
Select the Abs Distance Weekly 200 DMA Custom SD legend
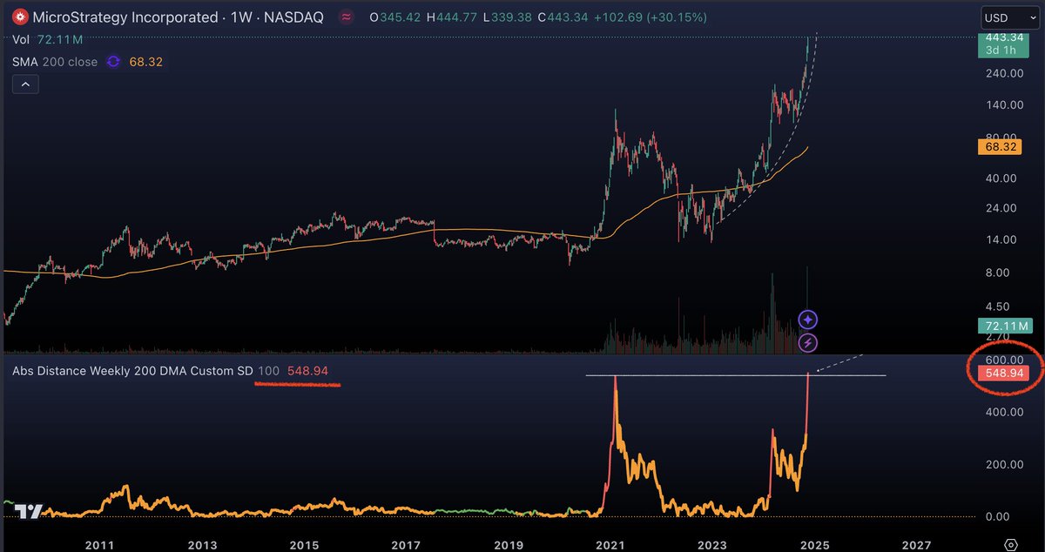[x=132, y=371]
